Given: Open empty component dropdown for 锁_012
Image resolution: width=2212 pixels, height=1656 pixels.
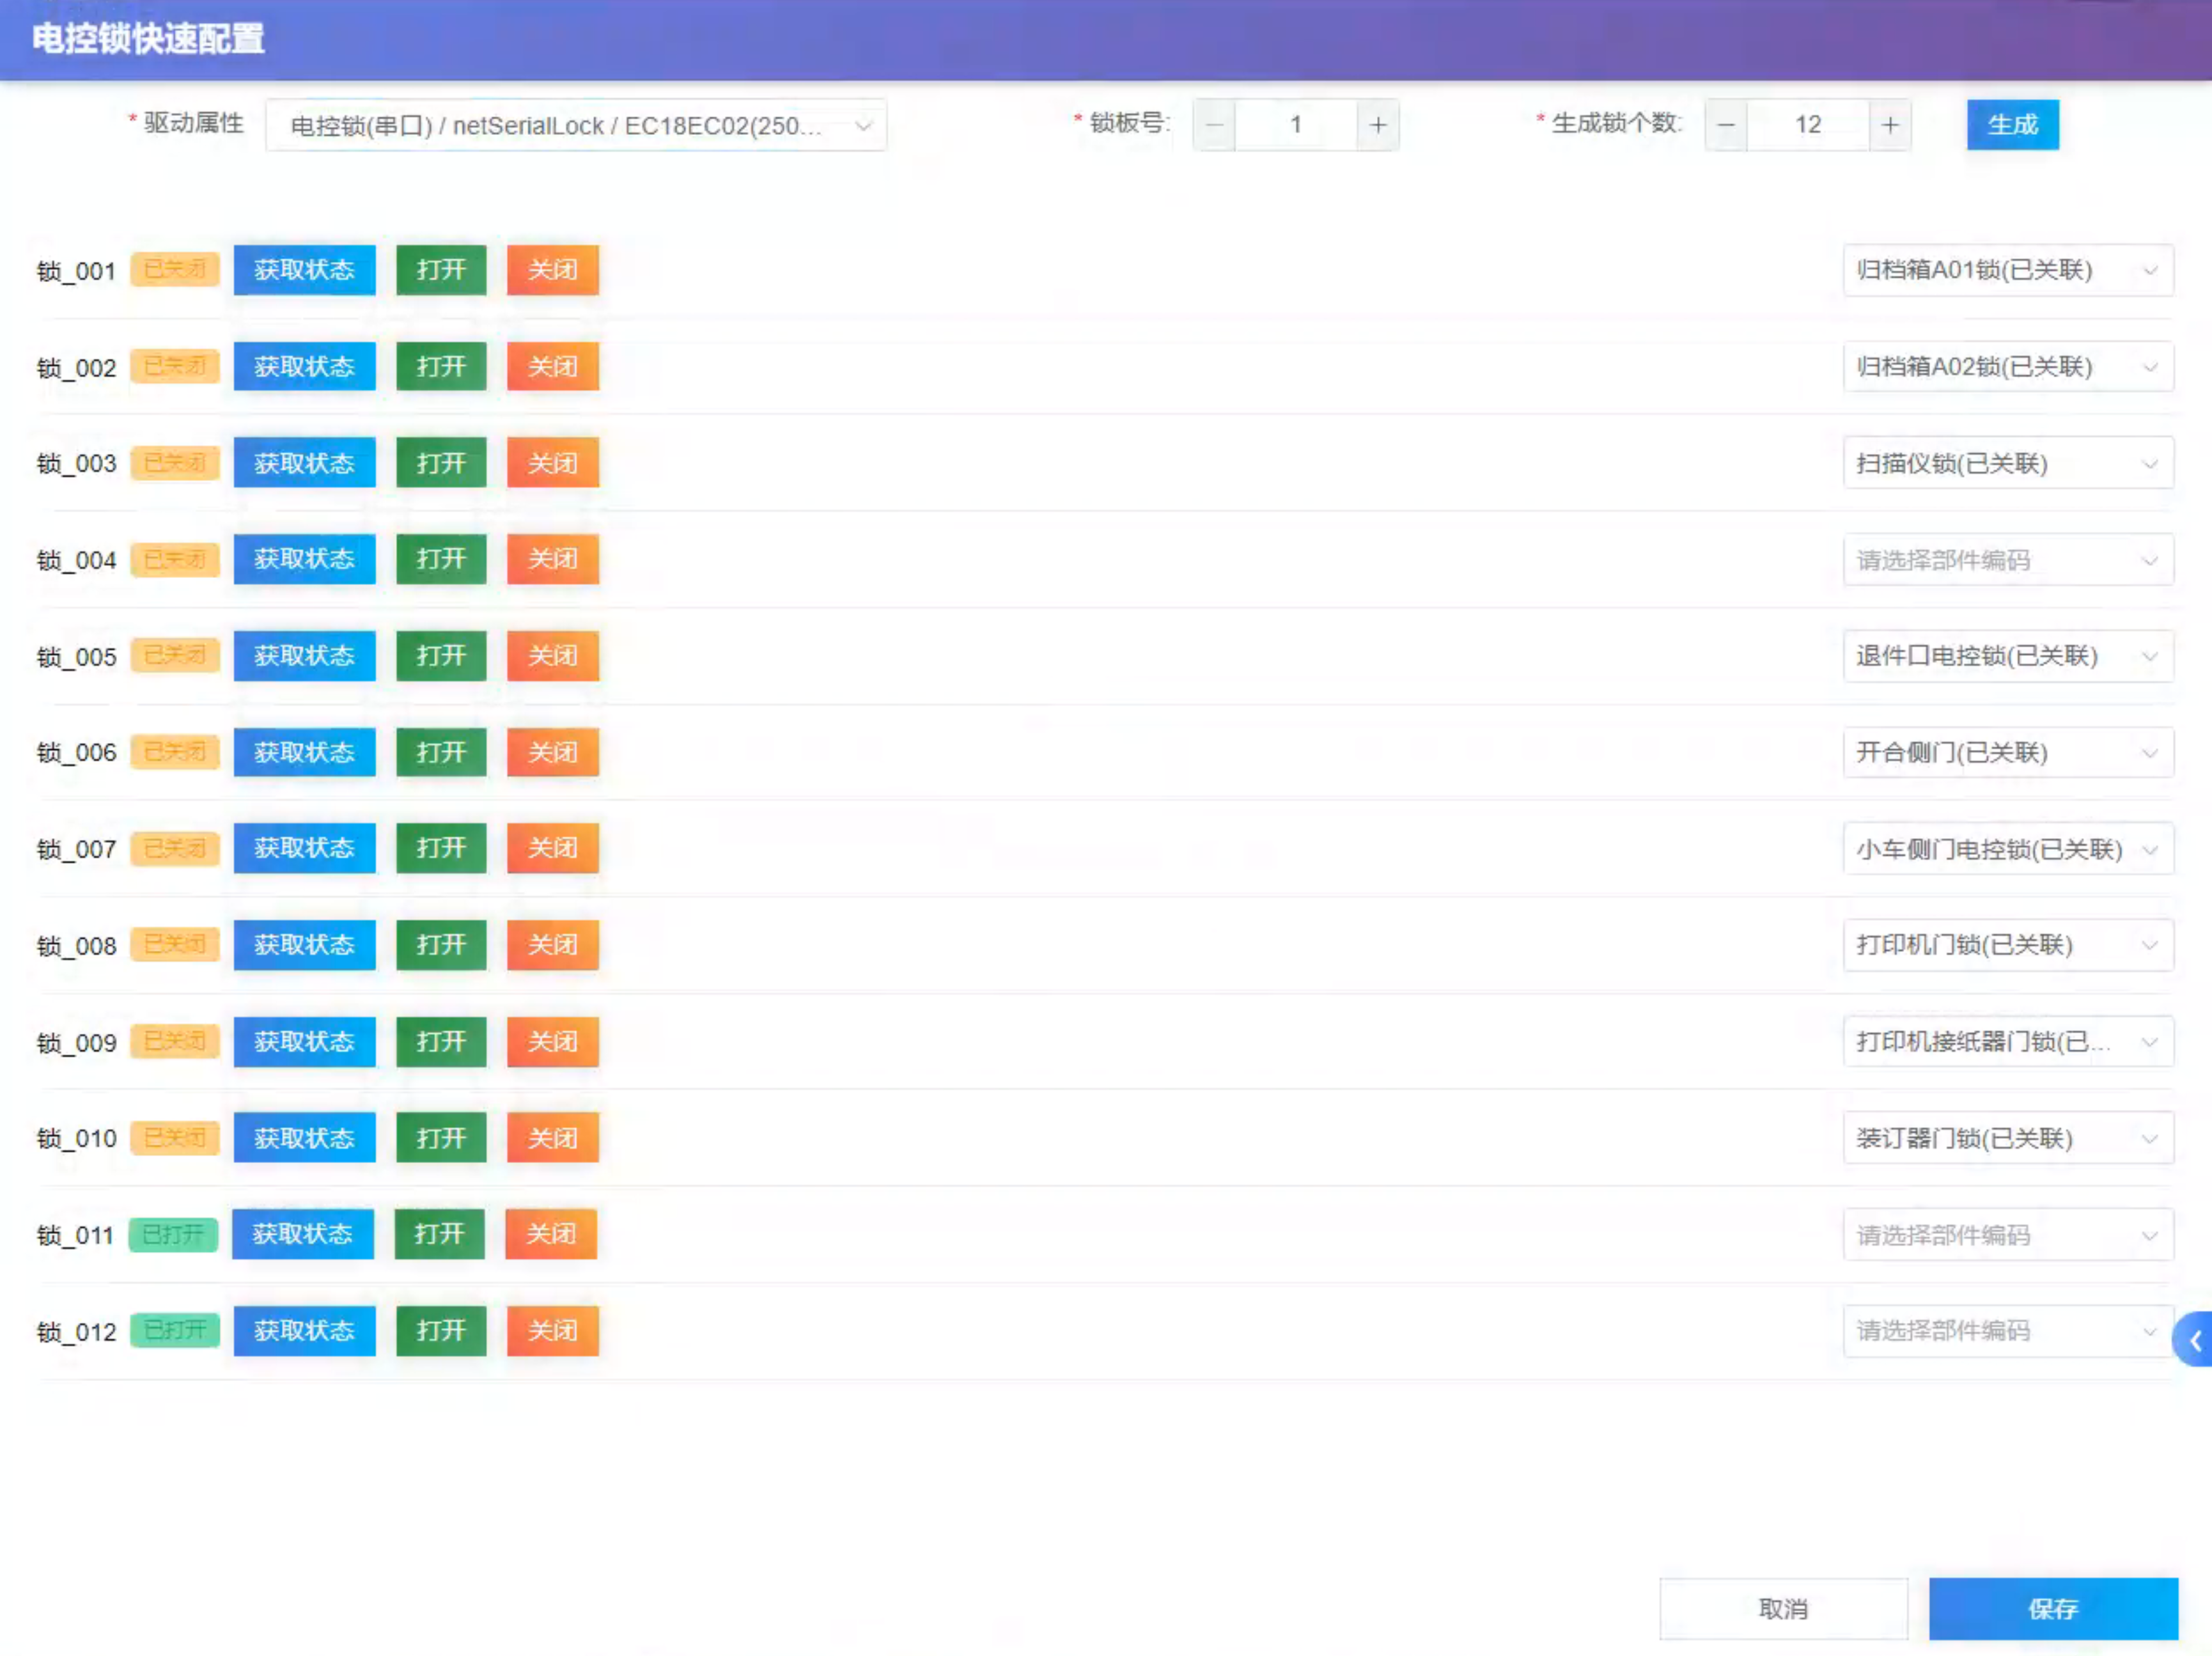Looking at the screenshot, I should pyautogui.click(x=2008, y=1331).
